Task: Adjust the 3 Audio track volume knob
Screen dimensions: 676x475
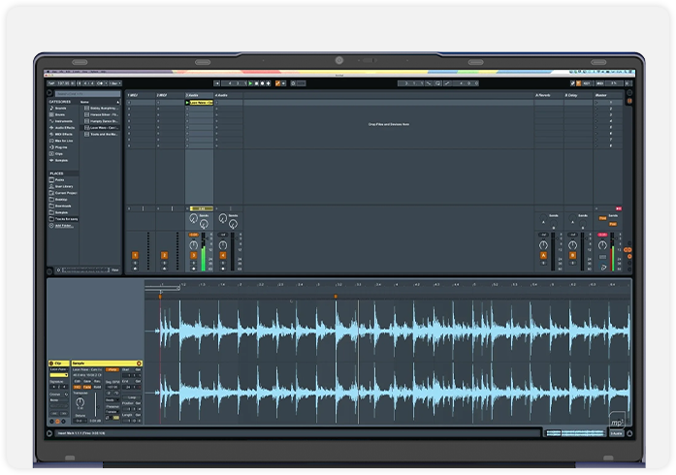Action: tap(193, 243)
